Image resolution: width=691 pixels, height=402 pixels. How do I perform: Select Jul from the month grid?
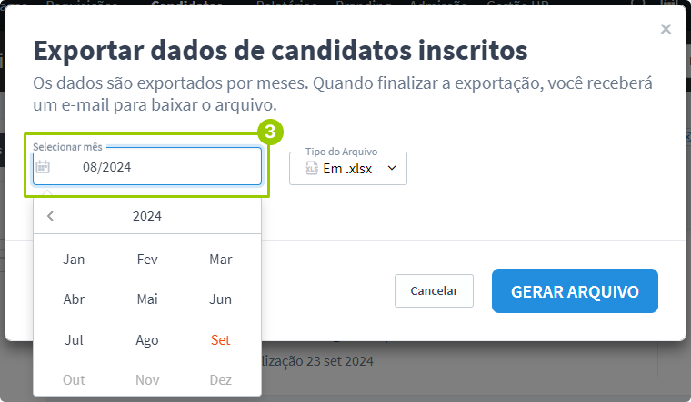[x=75, y=340]
